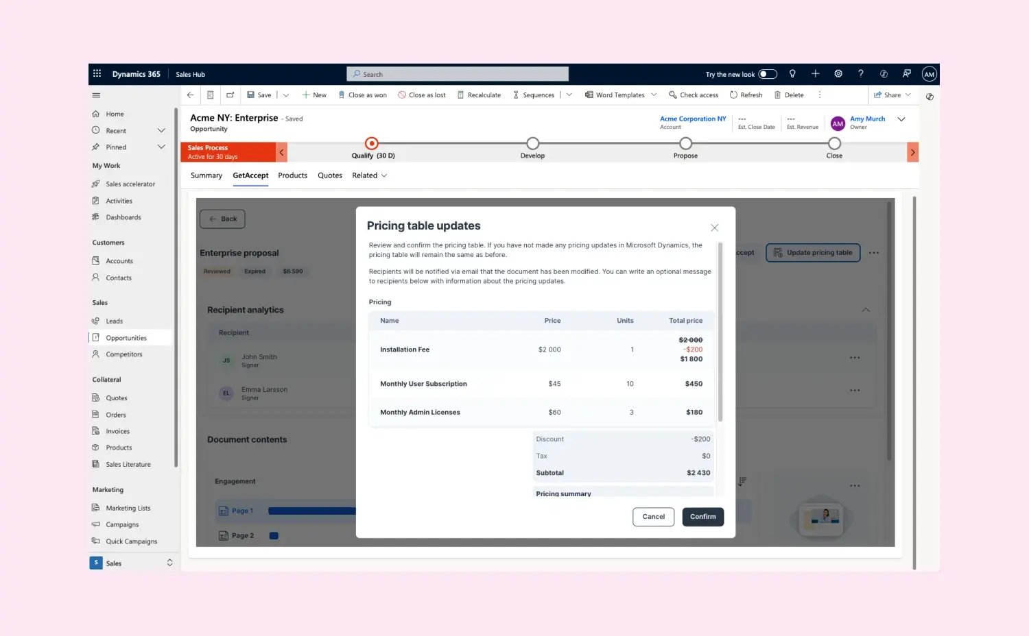
Task: Open the Share dropdown
Action: [892, 95]
